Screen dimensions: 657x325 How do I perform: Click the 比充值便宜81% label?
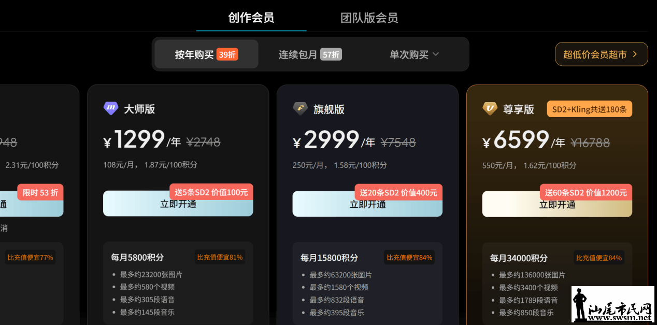[x=220, y=257]
